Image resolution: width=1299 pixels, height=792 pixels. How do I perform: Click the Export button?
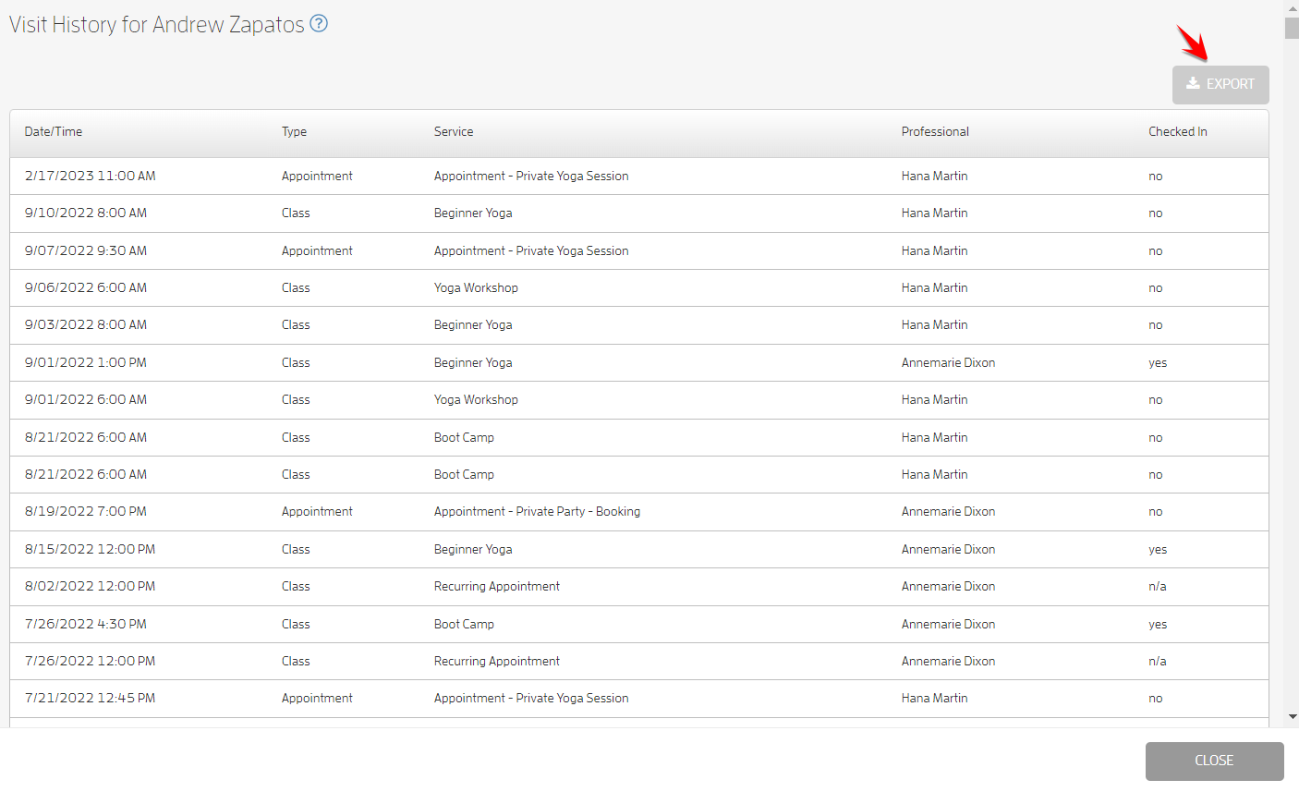point(1220,84)
